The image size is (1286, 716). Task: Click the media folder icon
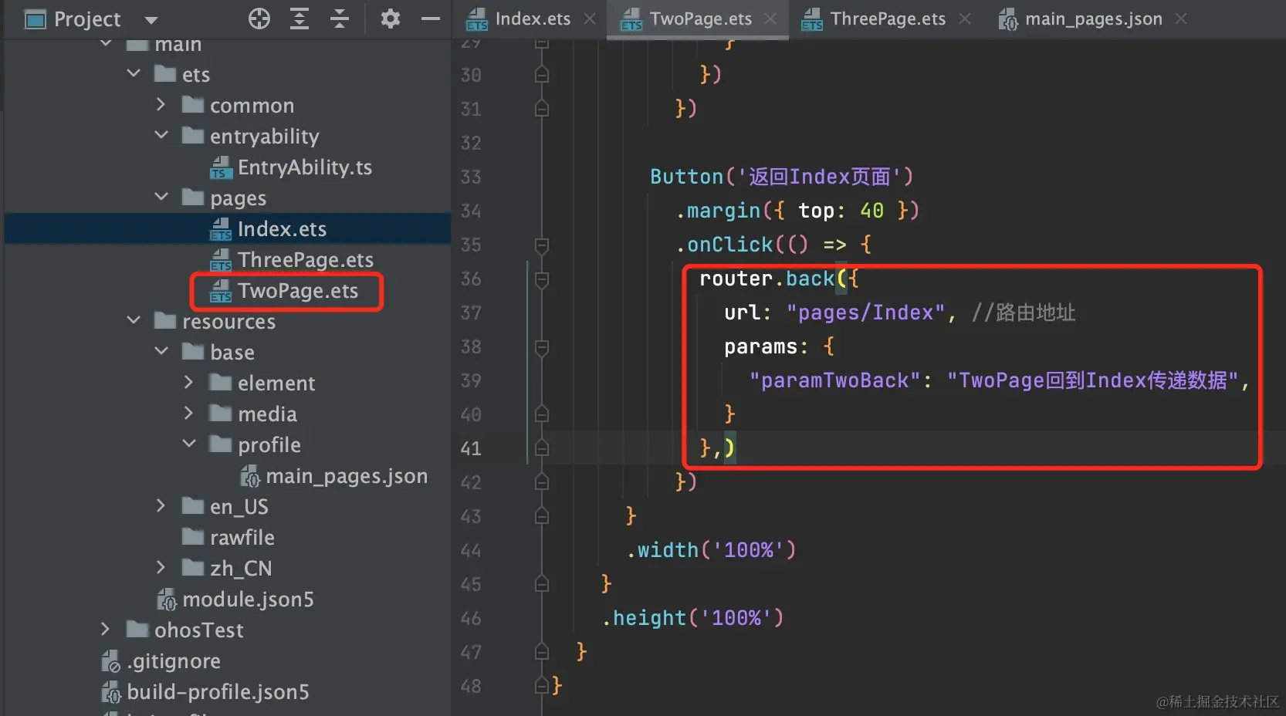point(221,413)
